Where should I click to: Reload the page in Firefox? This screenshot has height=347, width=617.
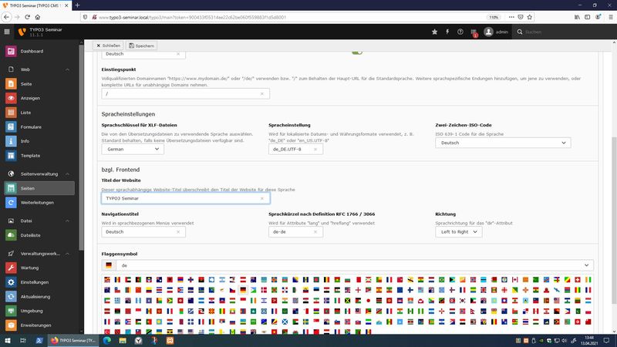pos(27,17)
